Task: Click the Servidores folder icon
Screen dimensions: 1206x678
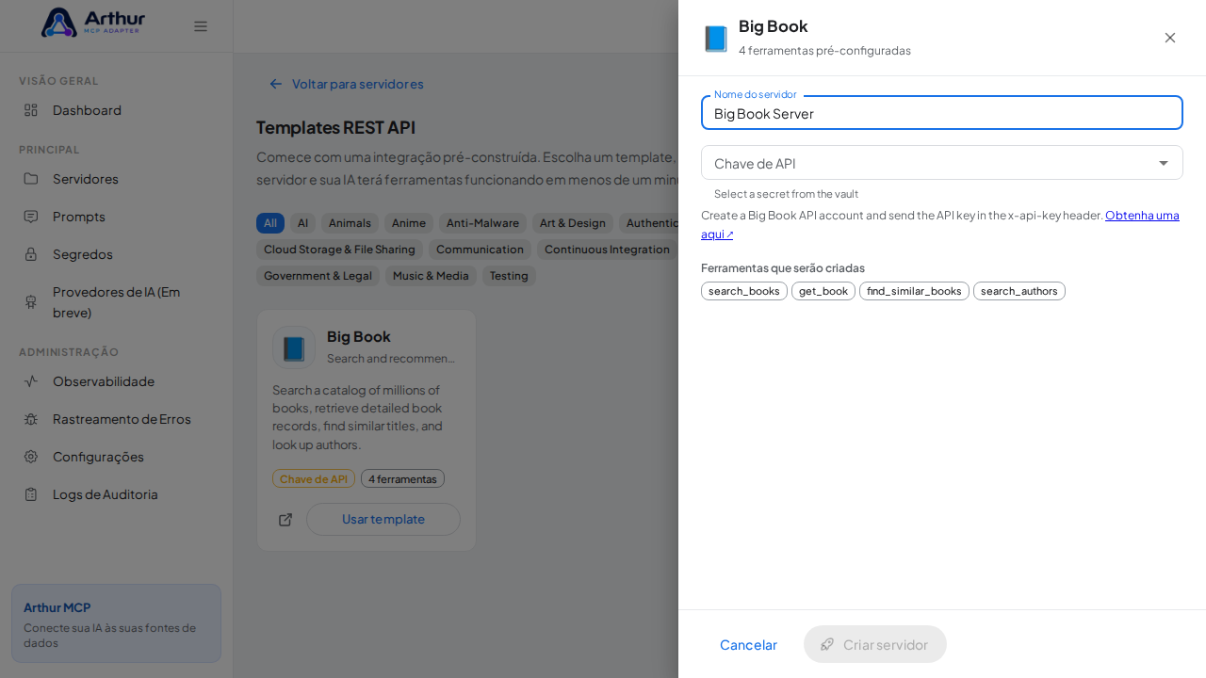Action: (x=31, y=179)
